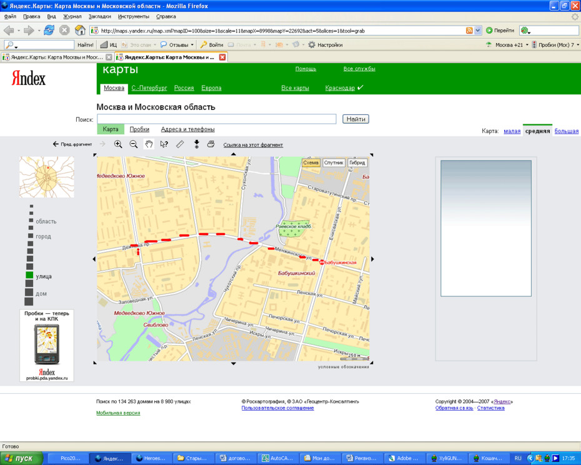Set zoom scale to область level
The width and height of the screenshot is (581, 465).
tap(31, 221)
